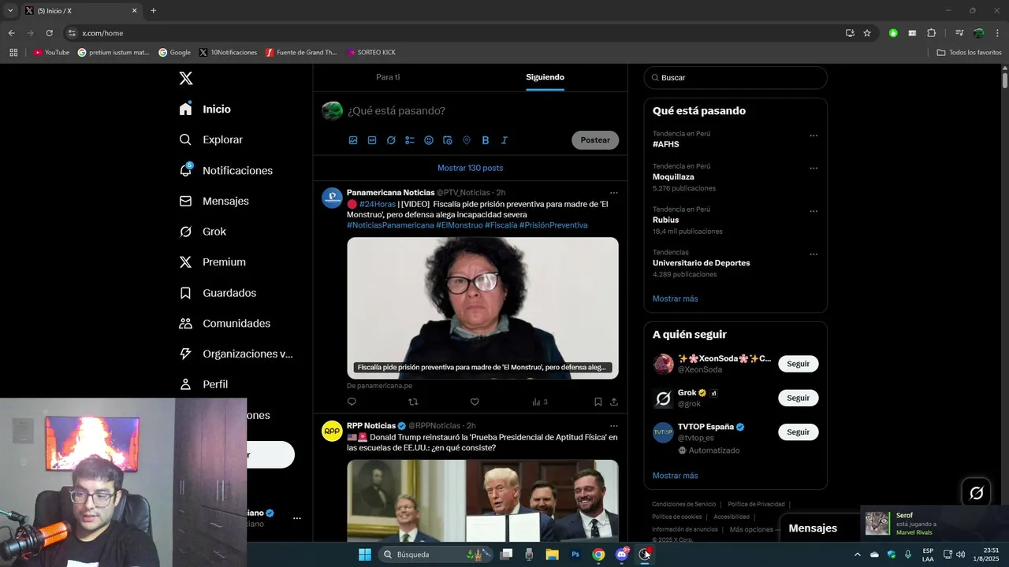Open Notificaciones in the sidebar
This screenshot has width=1009, height=567.
pos(225,170)
